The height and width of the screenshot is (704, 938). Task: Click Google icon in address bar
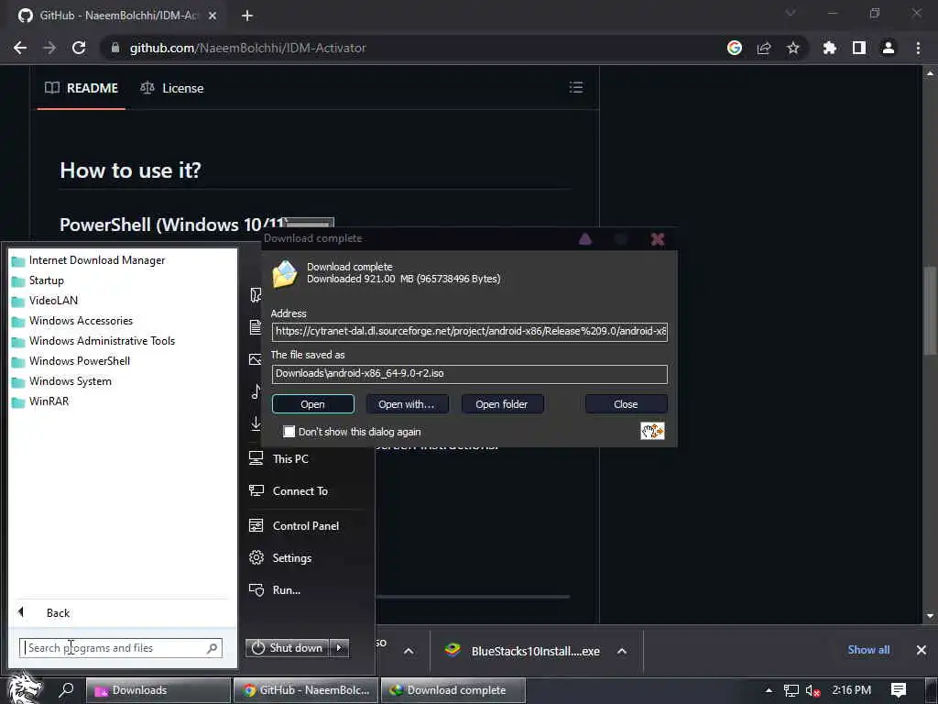pyautogui.click(x=734, y=48)
